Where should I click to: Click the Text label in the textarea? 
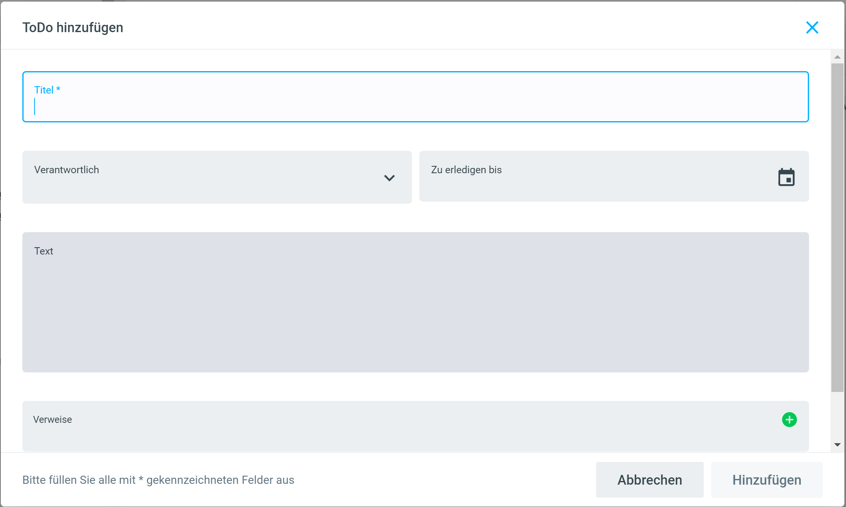click(43, 251)
